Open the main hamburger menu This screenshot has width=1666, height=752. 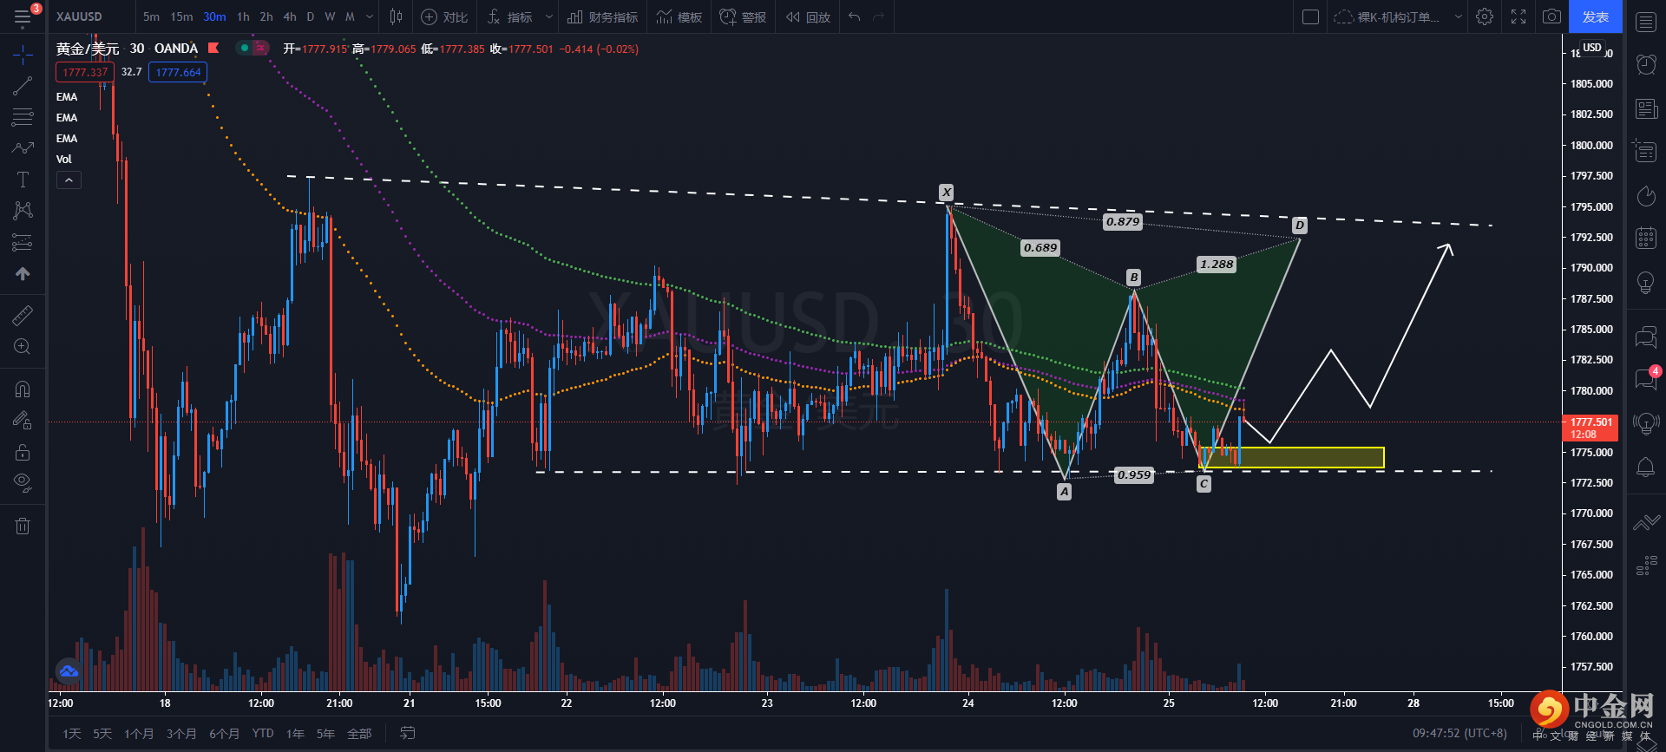point(23,16)
